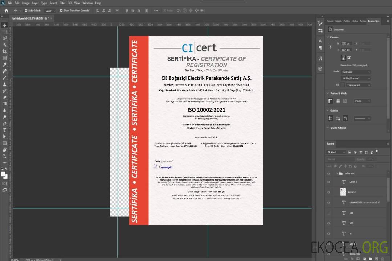This screenshot has width=392, height=261.
Task: Select the Eyedropper tool
Action: click(4, 65)
